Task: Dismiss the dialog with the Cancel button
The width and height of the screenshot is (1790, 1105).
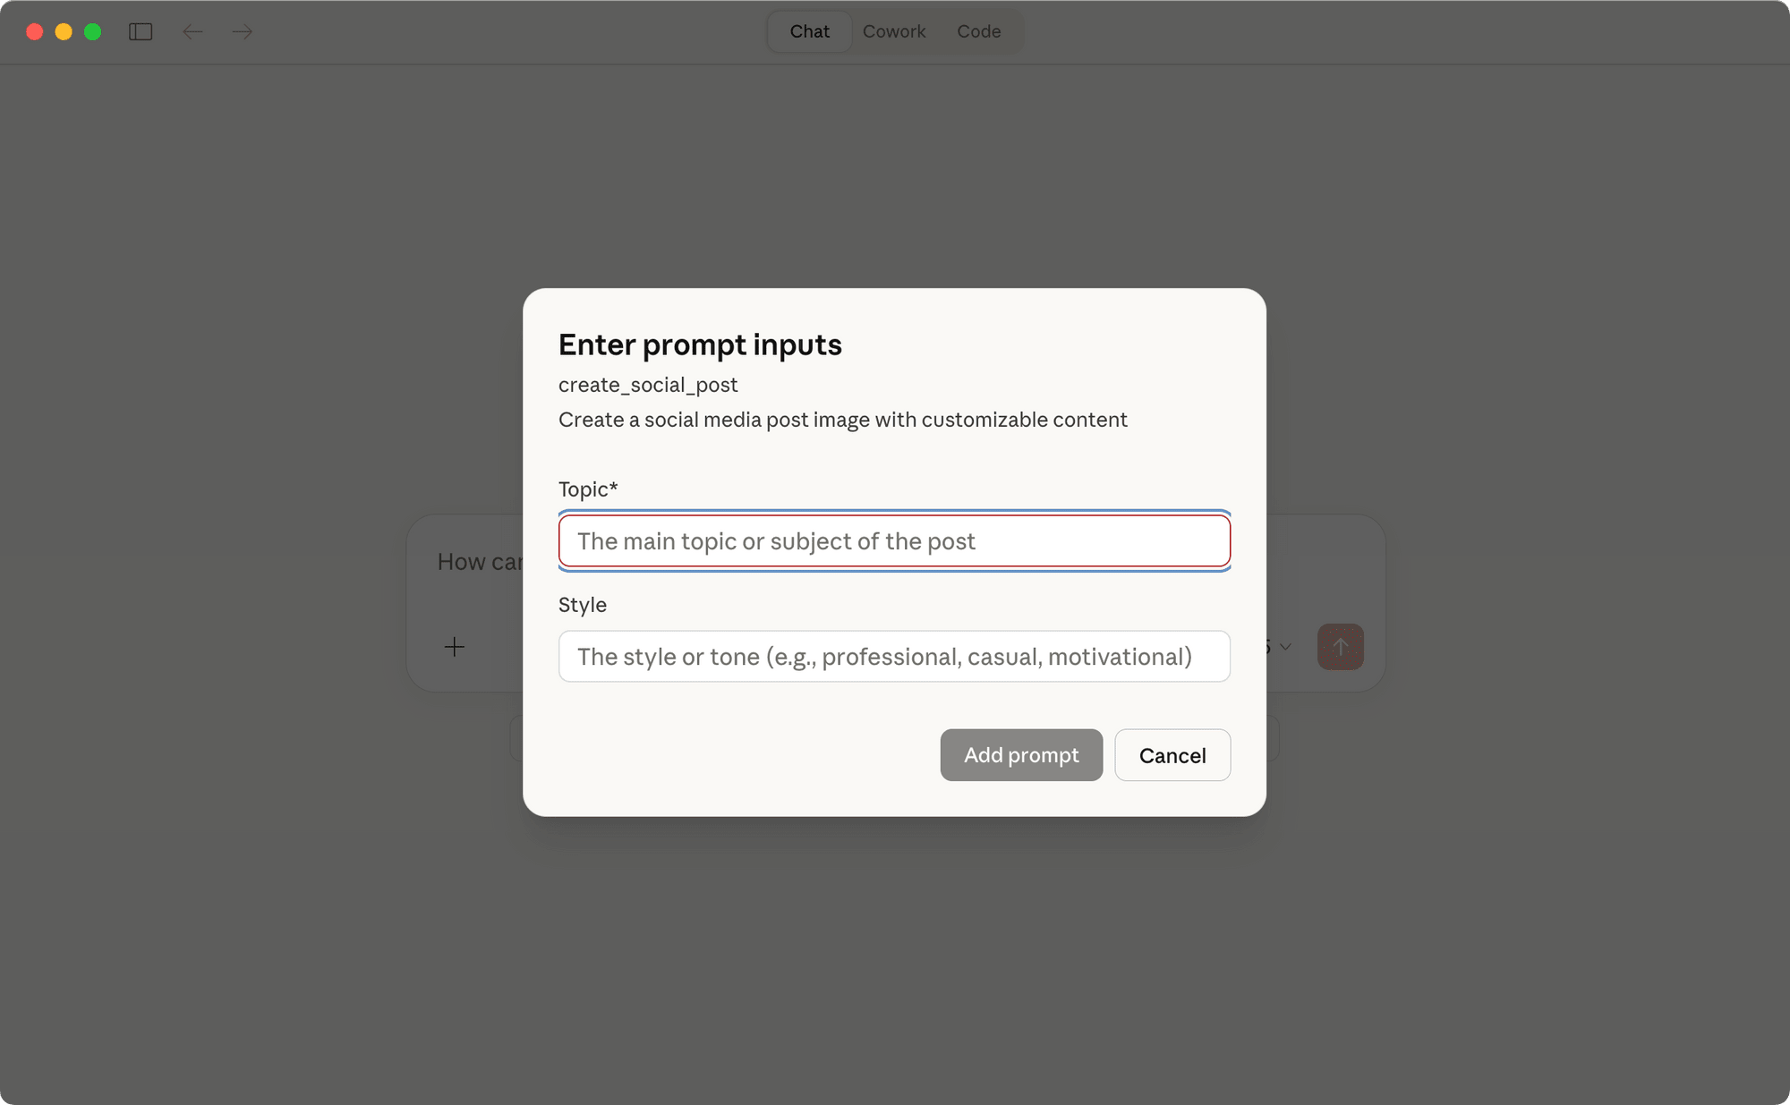Action: click(x=1172, y=755)
